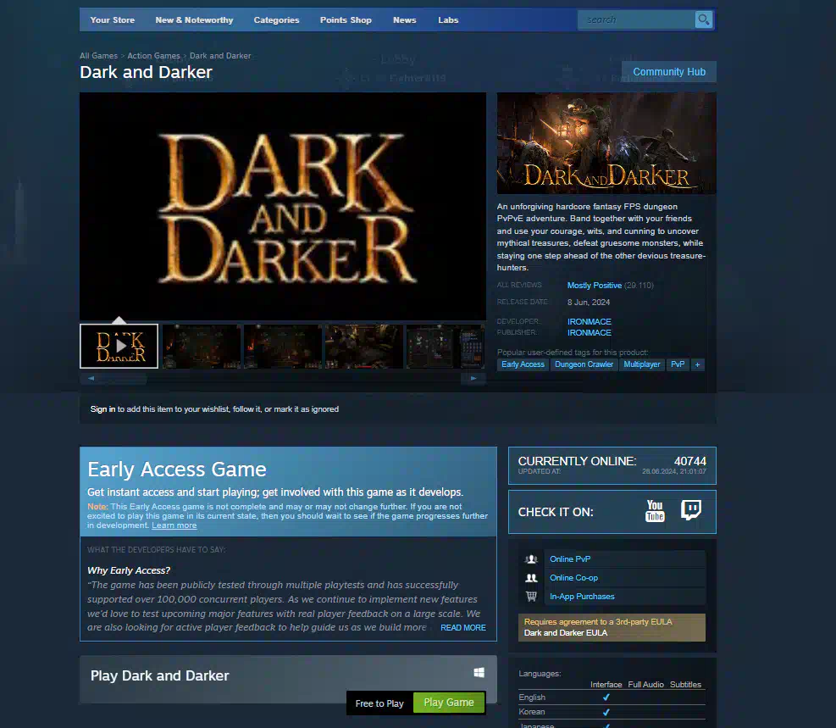
Task: Open the Points Shop tab
Action: [x=346, y=19]
